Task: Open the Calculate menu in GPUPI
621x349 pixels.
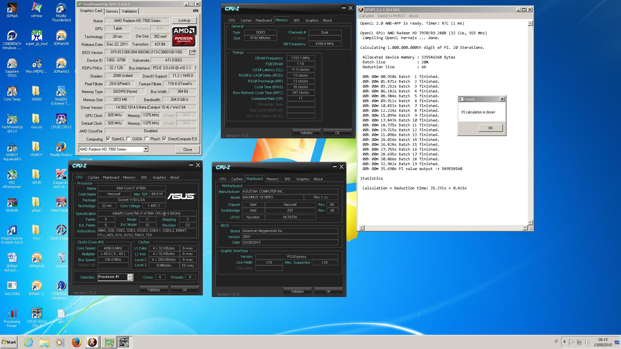Action: [366, 16]
